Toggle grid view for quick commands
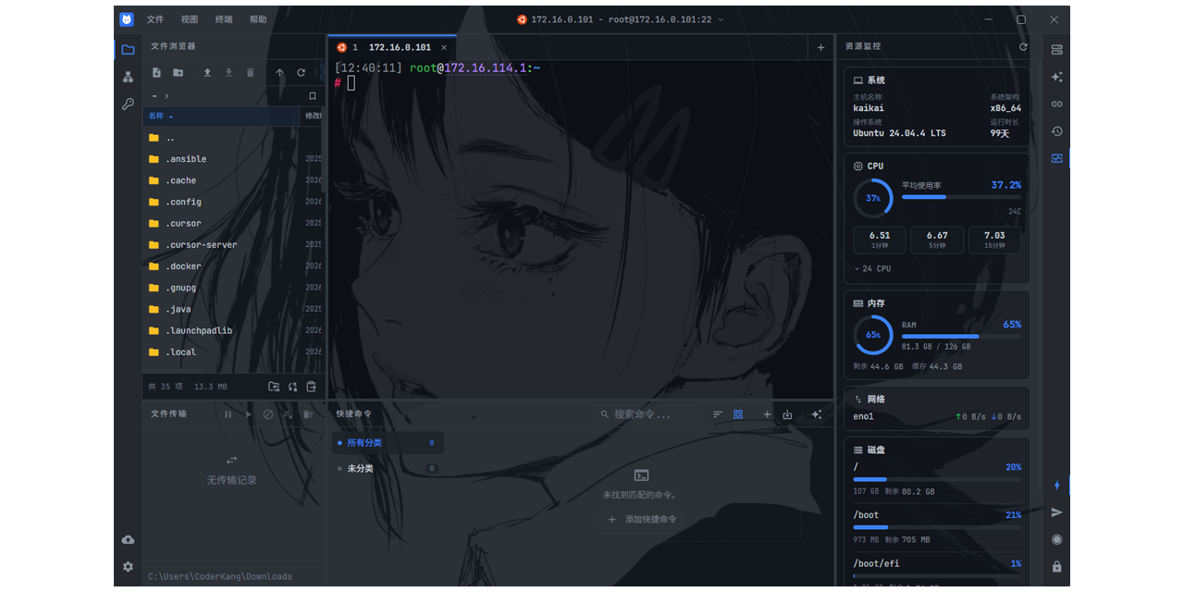This screenshot has width=1184, height=592. pos(738,414)
